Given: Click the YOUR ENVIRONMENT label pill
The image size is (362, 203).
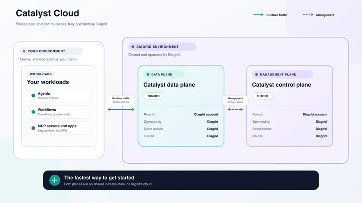Looking at the screenshot, I should pyautogui.click(x=51, y=51).
